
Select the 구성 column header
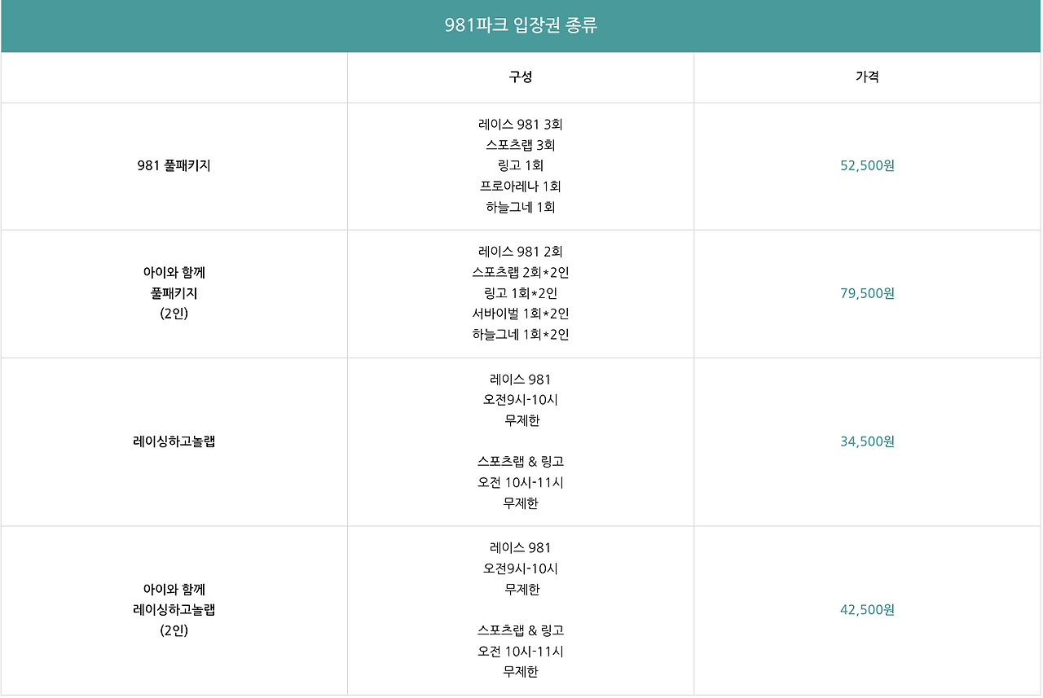click(x=521, y=77)
